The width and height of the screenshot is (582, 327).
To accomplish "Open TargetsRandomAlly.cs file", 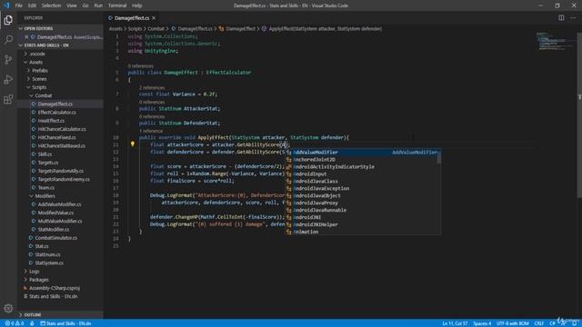I will tap(61, 171).
